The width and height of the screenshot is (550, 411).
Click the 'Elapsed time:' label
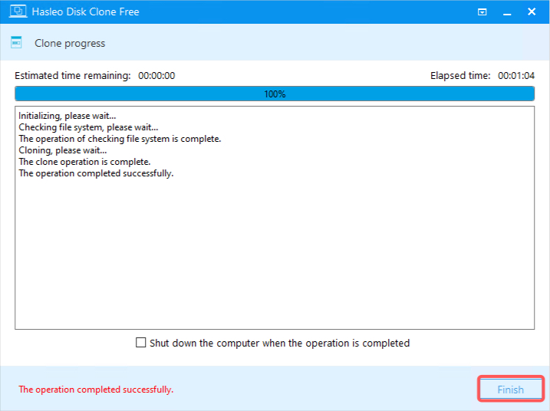coord(460,76)
